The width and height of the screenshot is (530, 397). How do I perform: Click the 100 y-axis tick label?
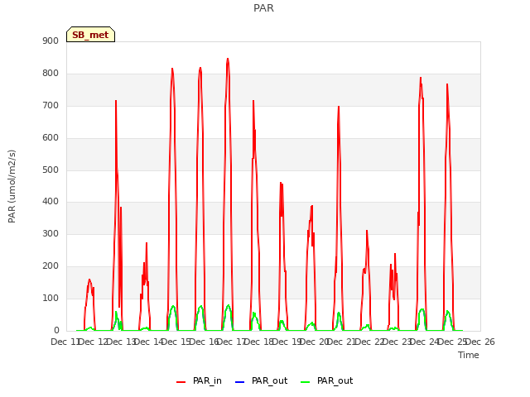pyautogui.click(x=51, y=298)
